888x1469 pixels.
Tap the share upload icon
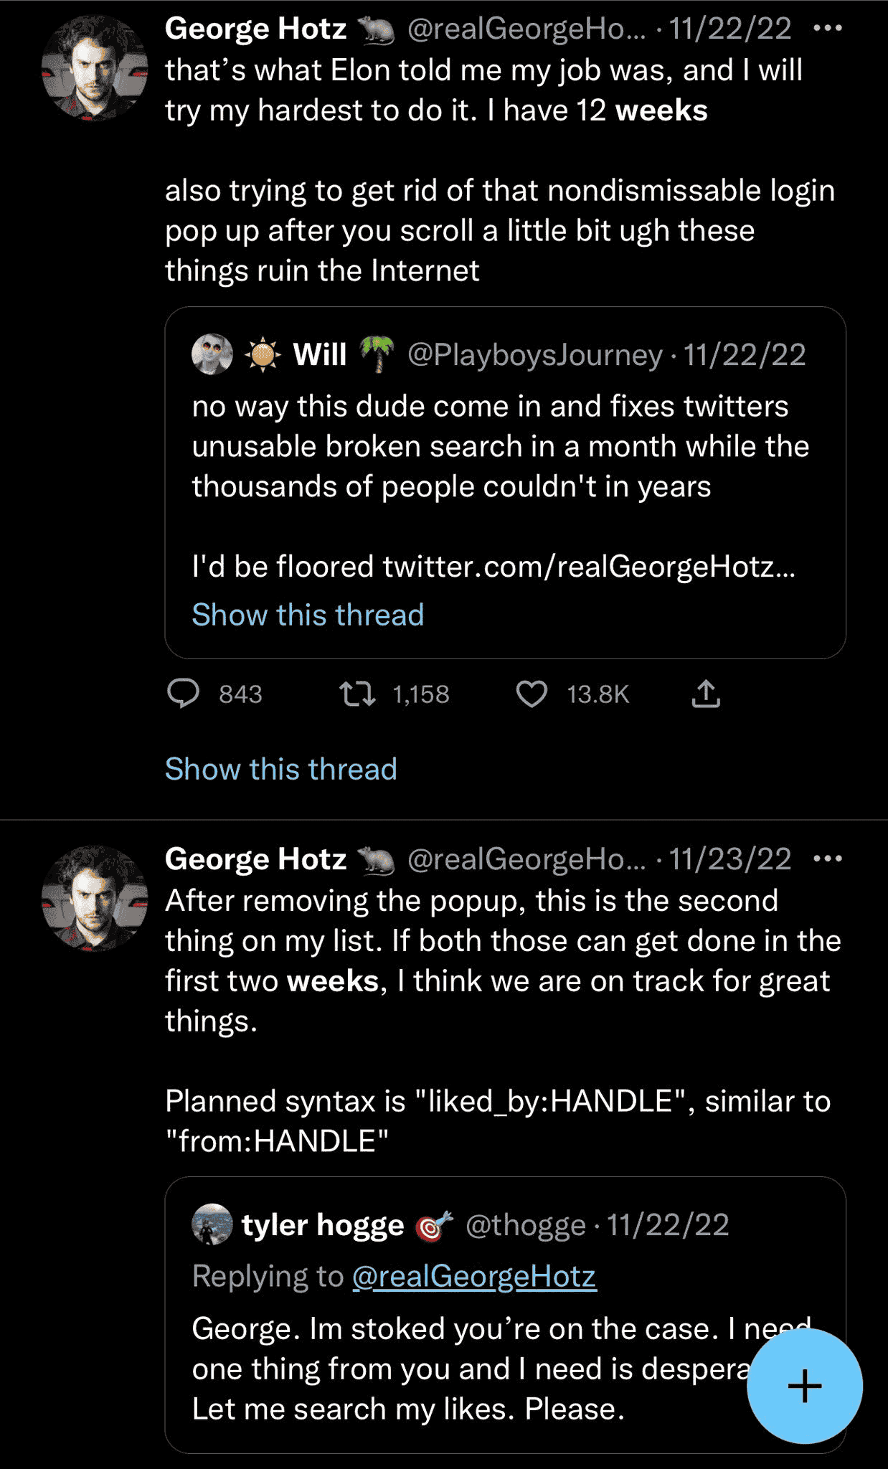click(x=706, y=694)
